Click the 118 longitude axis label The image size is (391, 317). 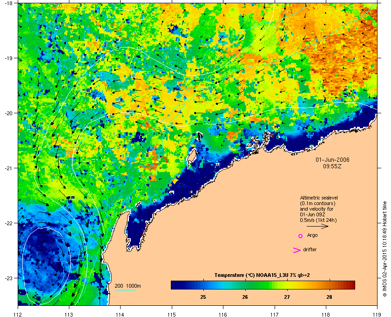[326, 315]
